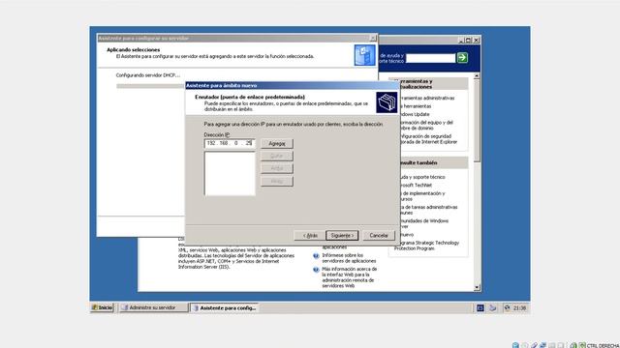Click help icon beside 'Infórmese sobre los servidores'
Screen dimensions: 620x348
click(x=316, y=256)
